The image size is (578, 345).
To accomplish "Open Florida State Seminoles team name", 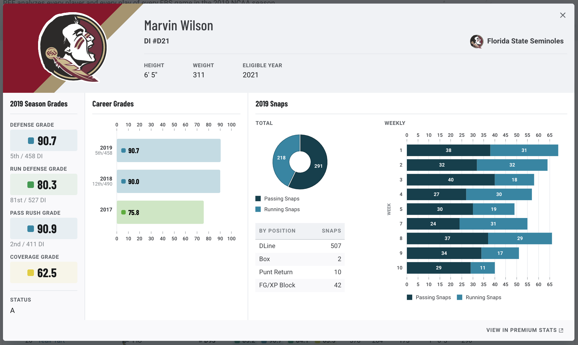I will pyautogui.click(x=525, y=41).
